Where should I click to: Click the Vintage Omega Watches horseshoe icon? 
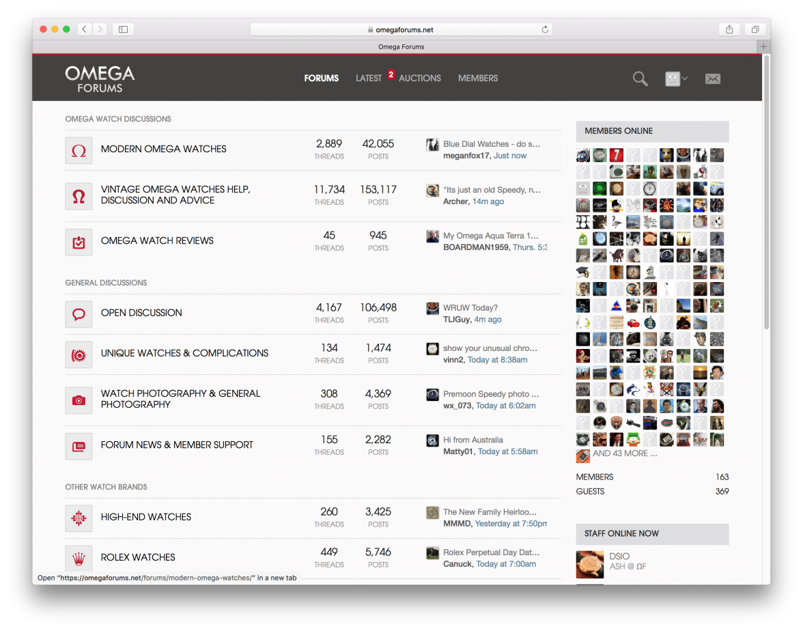[79, 196]
